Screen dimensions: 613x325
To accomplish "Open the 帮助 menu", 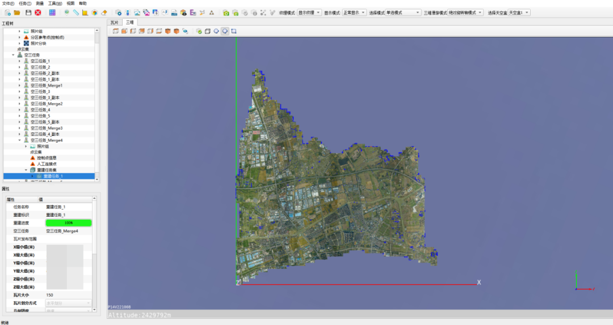I will pyautogui.click(x=83, y=3).
